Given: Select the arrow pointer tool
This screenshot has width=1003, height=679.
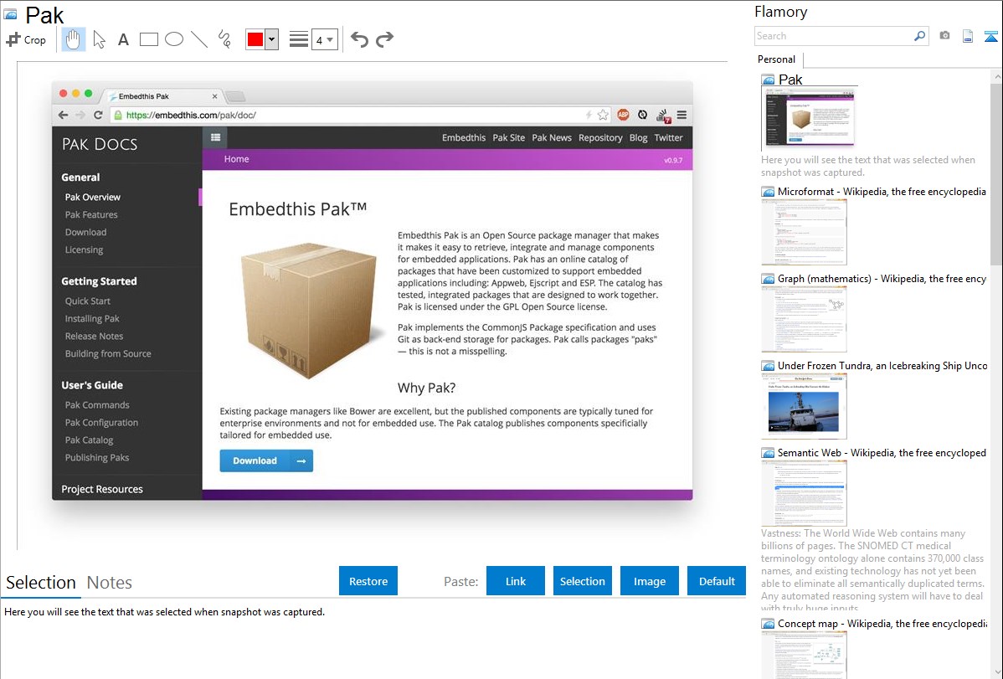Looking at the screenshot, I should pos(99,39).
